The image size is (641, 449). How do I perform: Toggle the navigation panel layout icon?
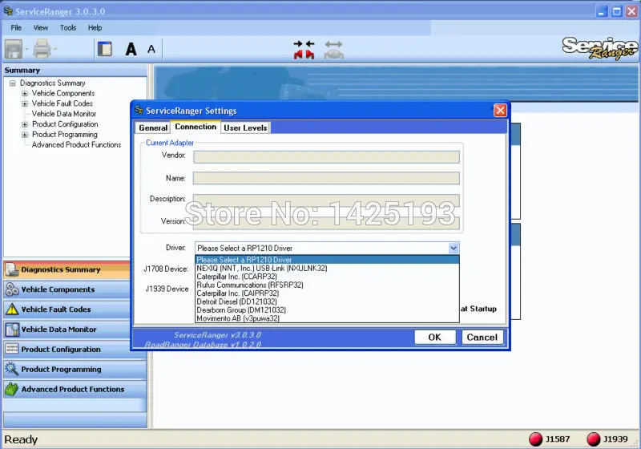(105, 49)
